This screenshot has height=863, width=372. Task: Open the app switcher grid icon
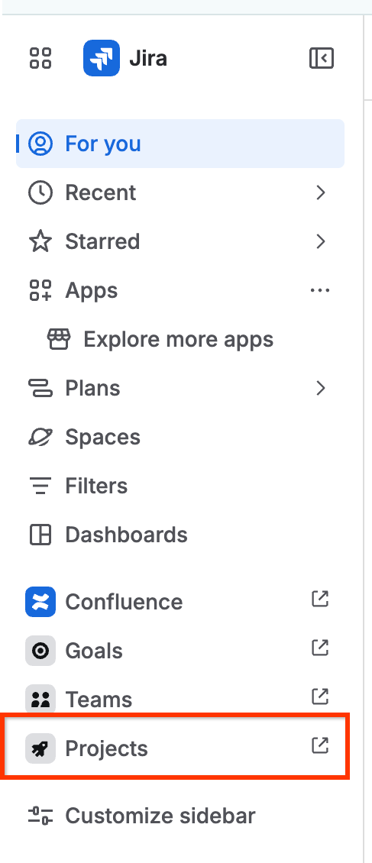tap(40, 58)
